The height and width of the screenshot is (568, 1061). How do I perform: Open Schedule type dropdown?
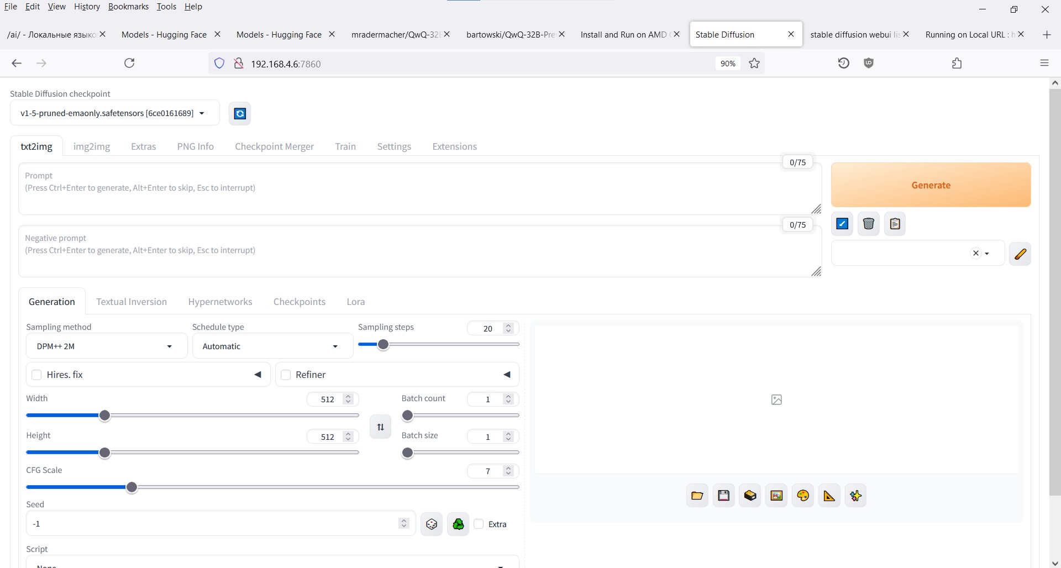point(272,346)
